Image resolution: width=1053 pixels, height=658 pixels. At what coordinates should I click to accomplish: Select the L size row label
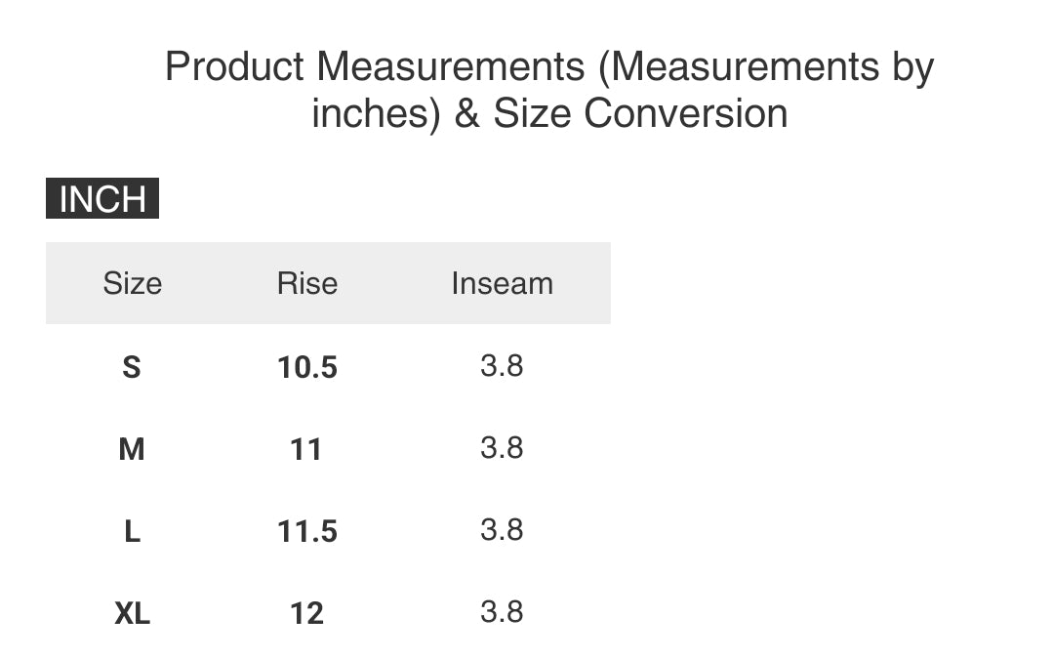click(132, 531)
